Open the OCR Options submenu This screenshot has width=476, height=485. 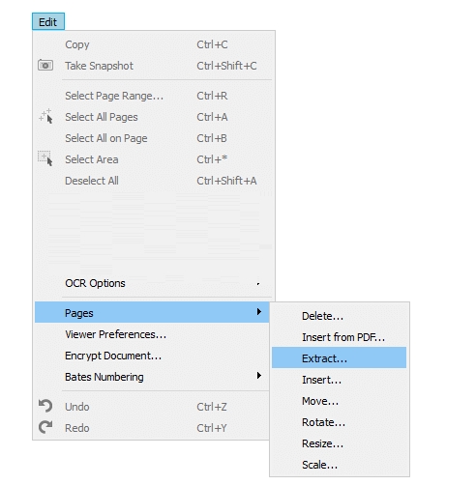[x=152, y=283]
